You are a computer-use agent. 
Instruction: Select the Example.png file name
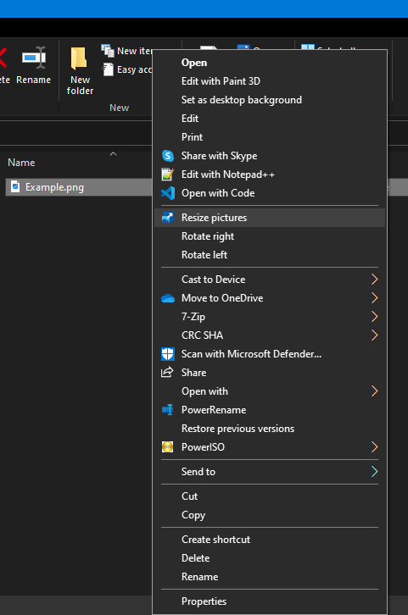click(x=54, y=187)
